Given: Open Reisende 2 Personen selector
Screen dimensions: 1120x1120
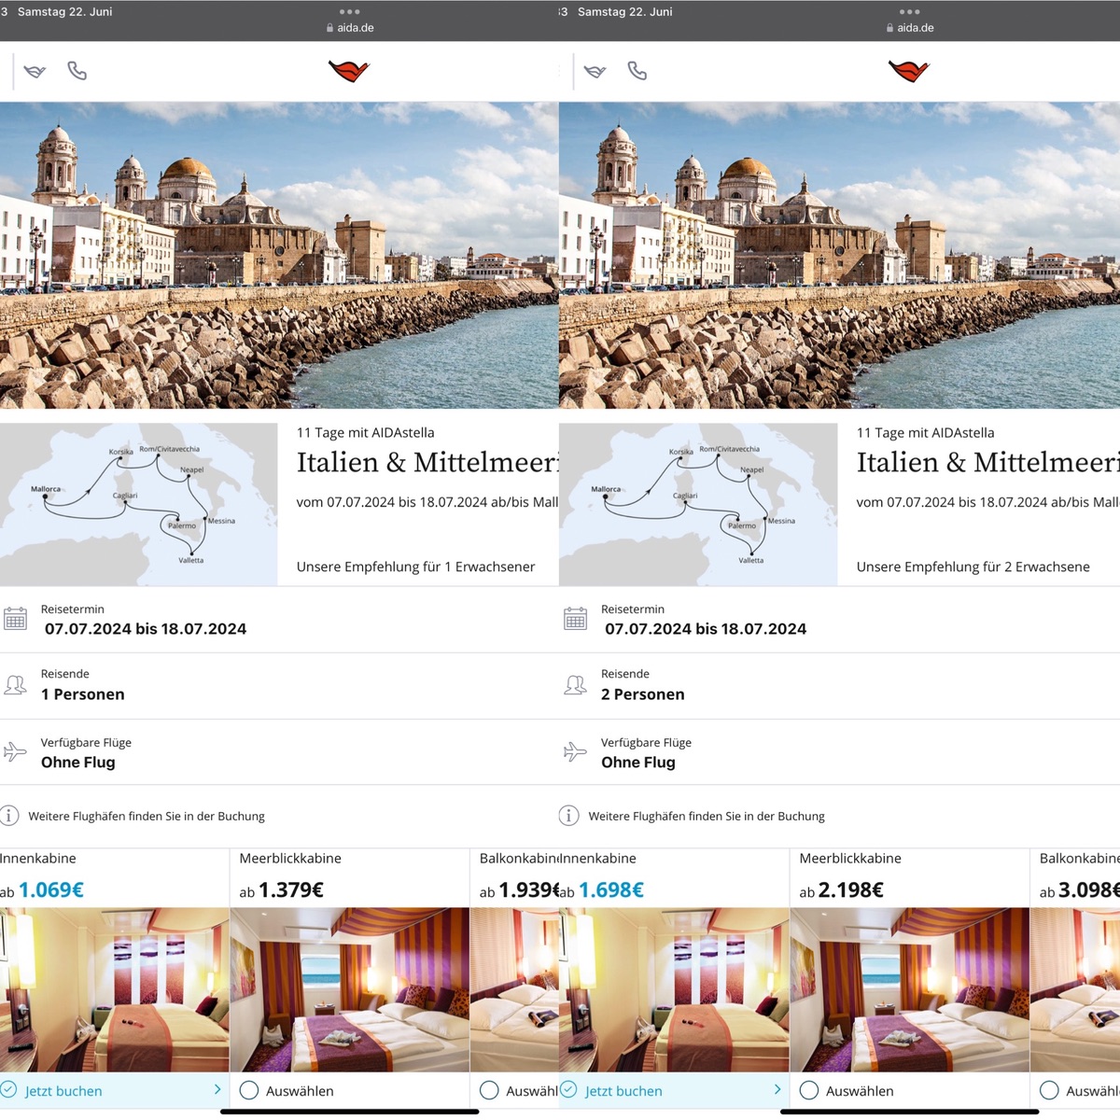Looking at the screenshot, I should (x=839, y=686).
